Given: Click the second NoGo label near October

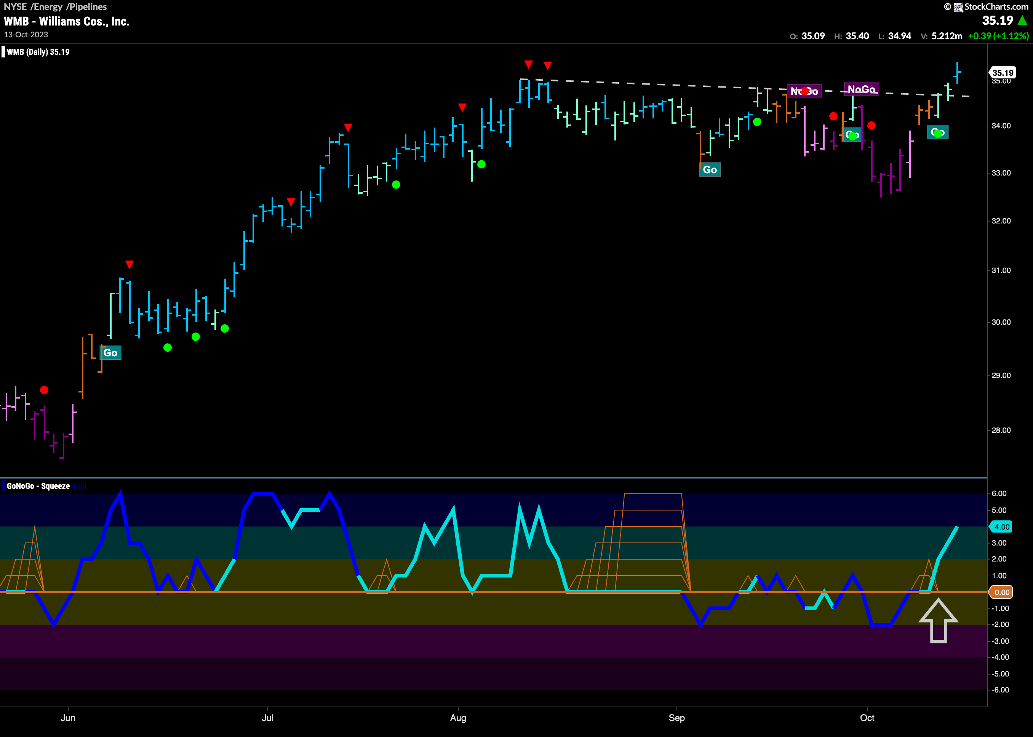Looking at the screenshot, I should pos(861,89).
